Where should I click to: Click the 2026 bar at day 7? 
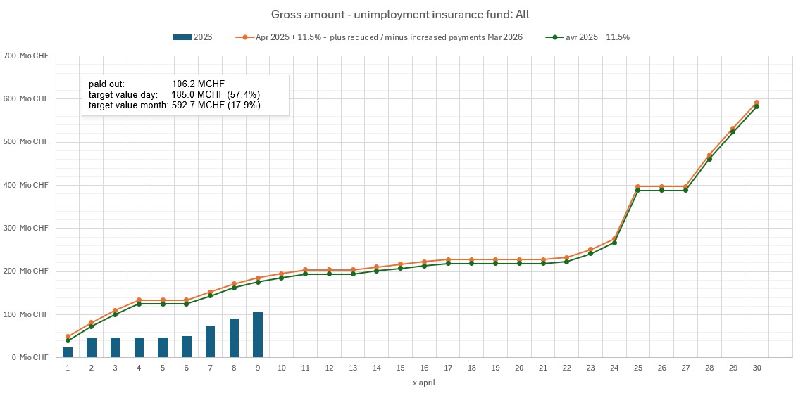click(x=210, y=342)
